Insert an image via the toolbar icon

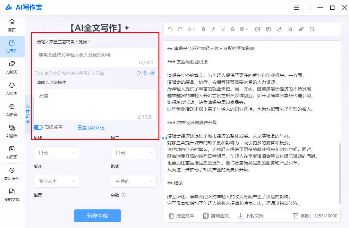257,29
